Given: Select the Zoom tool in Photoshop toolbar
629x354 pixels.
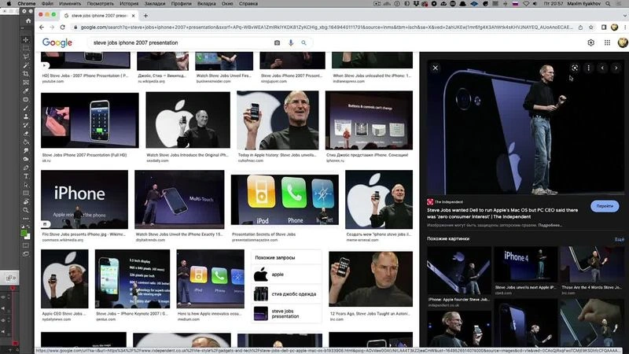Looking at the screenshot, I should pyautogui.click(x=26, y=210).
